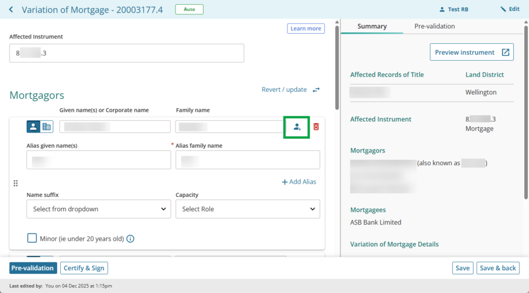Click the Family name field
This screenshot has width=529, height=293.
click(x=231, y=127)
